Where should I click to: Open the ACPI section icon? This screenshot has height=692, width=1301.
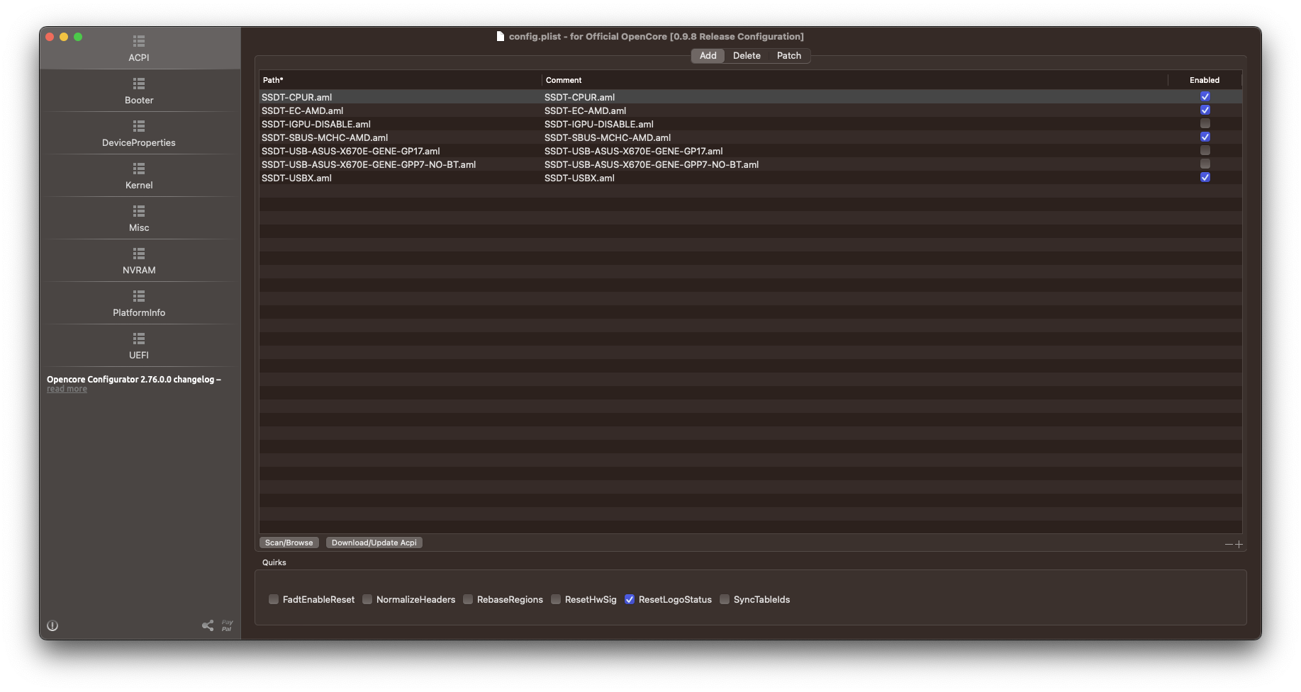coord(139,41)
